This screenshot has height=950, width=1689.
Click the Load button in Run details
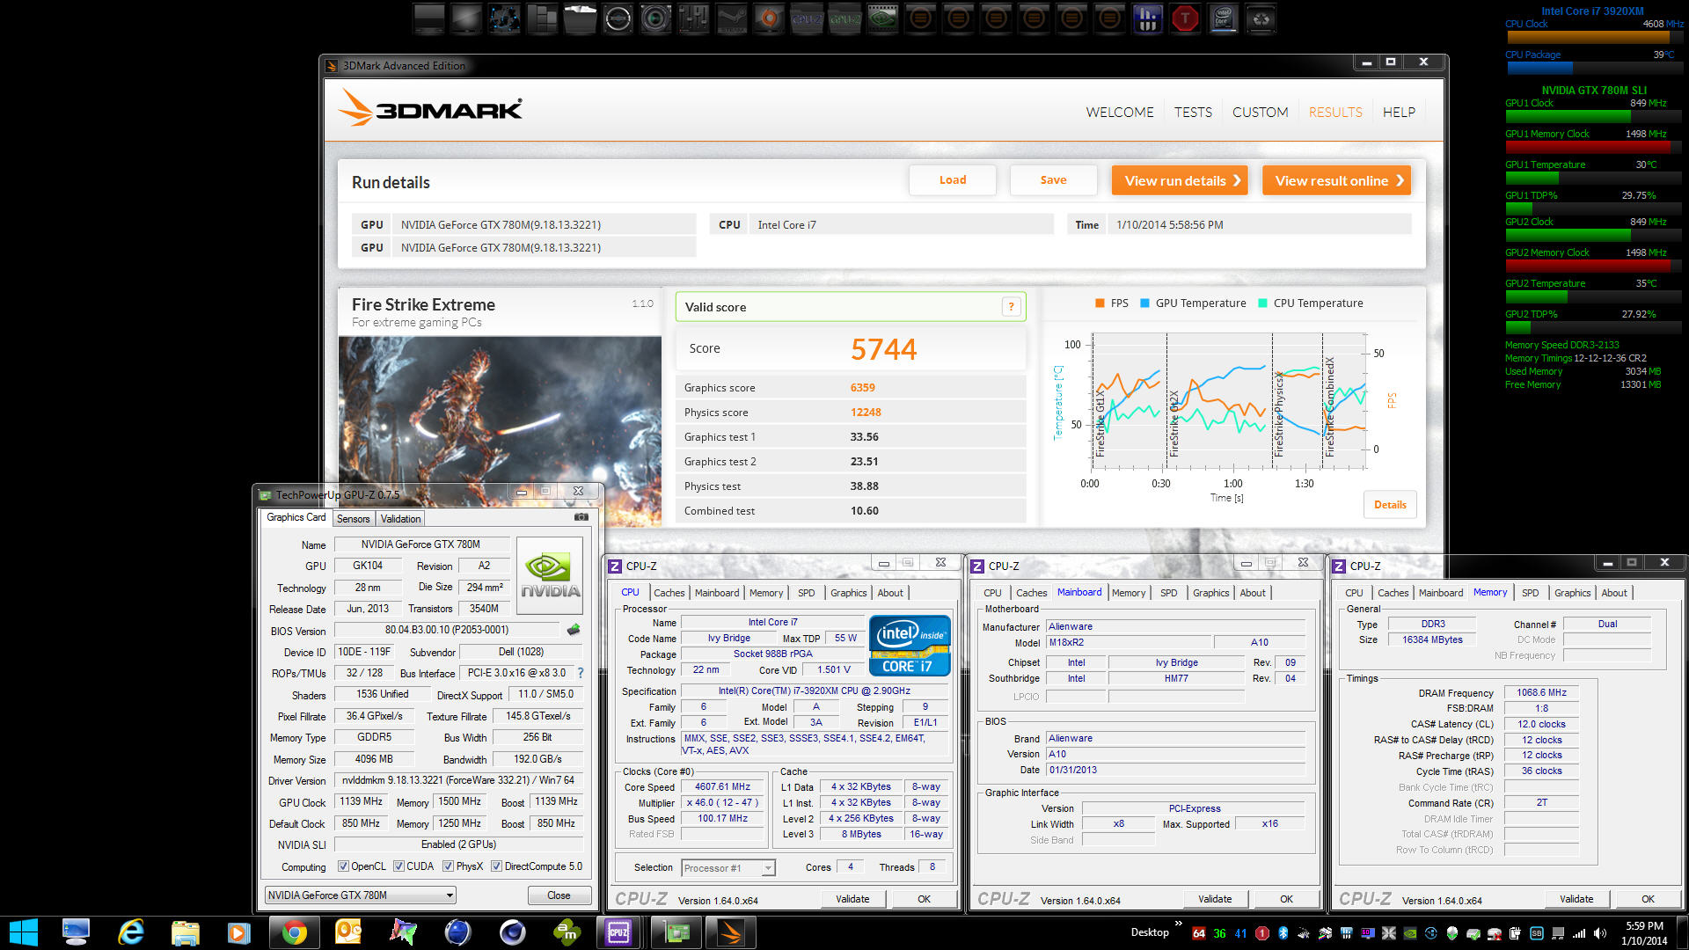(x=953, y=180)
